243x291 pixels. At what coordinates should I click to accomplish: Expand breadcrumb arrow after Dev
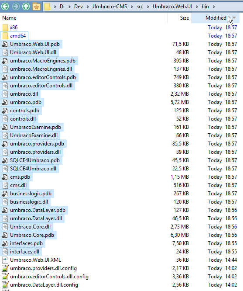88,7
